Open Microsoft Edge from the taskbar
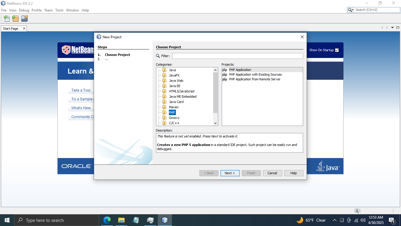Viewport: 401px width, 226px height. (x=107, y=220)
